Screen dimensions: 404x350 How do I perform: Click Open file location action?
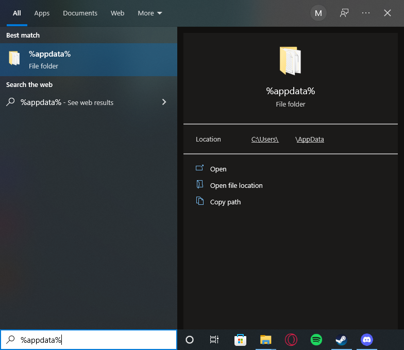click(x=236, y=185)
